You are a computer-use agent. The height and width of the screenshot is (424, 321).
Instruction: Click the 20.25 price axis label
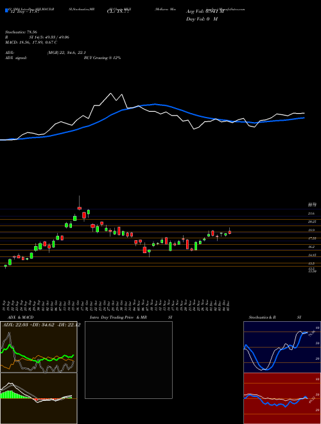[x=312, y=222]
